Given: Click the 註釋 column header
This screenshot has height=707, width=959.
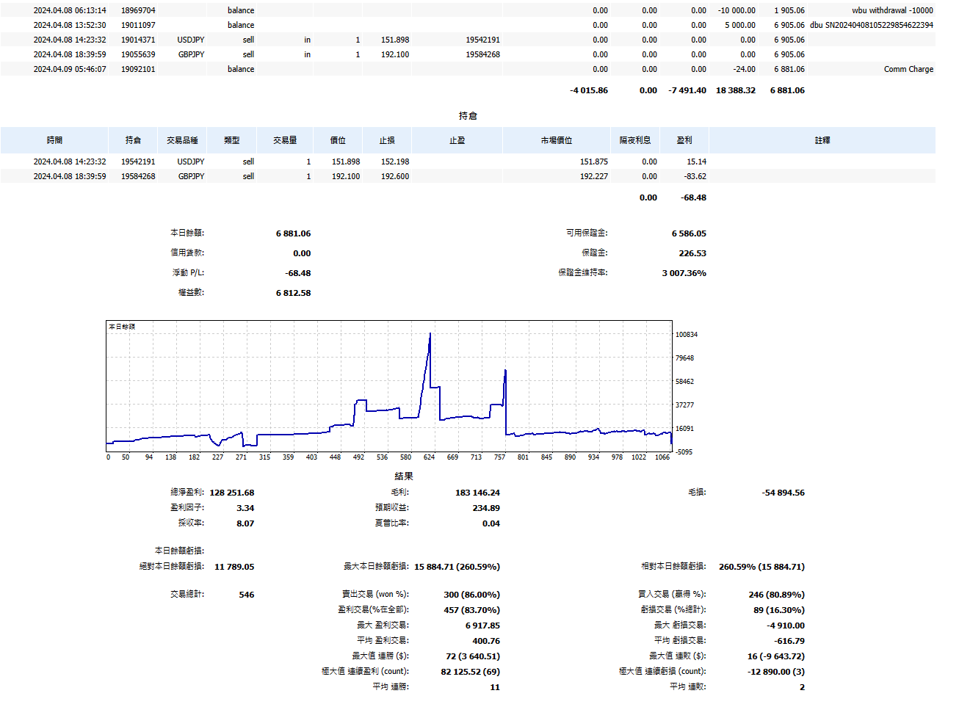Looking at the screenshot, I should pyautogui.click(x=822, y=140).
